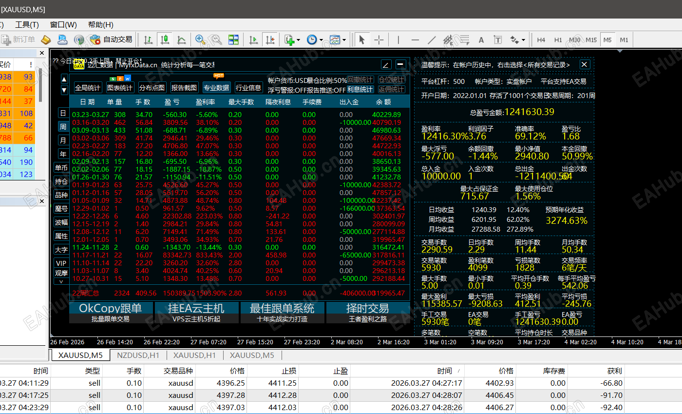682x414 pixels.
Task: Switch chart to candlestick mode
Action: 165,39
